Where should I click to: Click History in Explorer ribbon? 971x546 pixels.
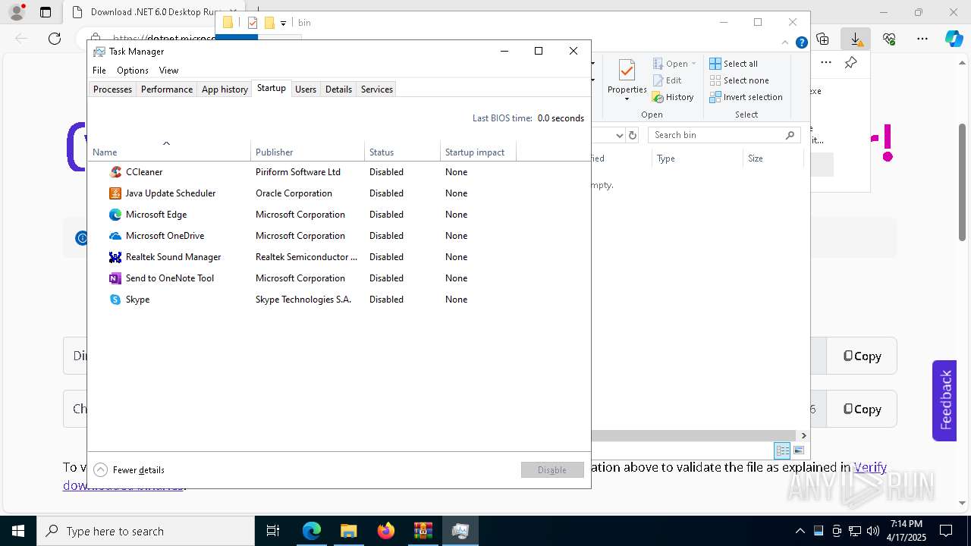(x=673, y=97)
